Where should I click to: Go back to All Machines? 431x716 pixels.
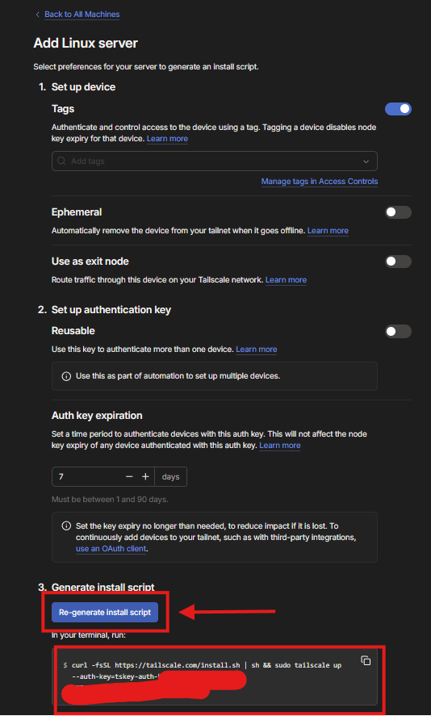(82, 15)
